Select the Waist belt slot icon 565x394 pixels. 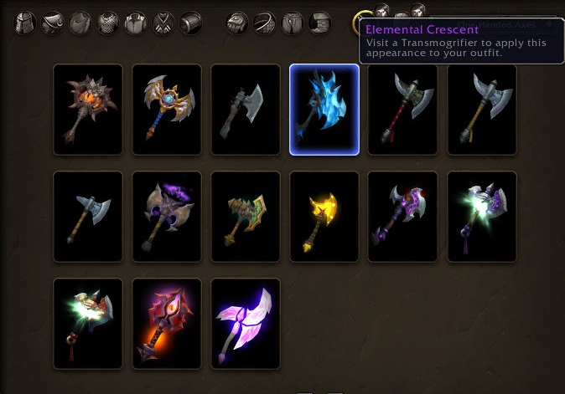265,23
